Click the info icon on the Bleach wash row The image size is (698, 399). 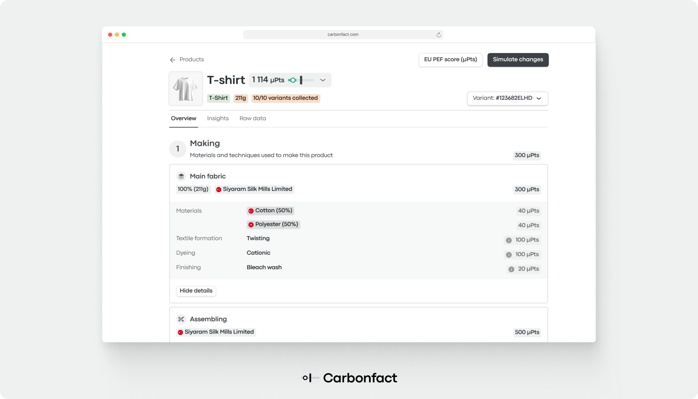pos(511,269)
